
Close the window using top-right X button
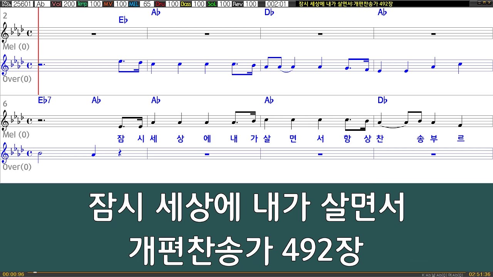[489, 3]
